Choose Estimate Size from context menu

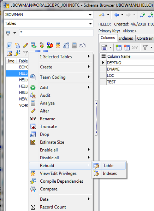tap(61, 142)
